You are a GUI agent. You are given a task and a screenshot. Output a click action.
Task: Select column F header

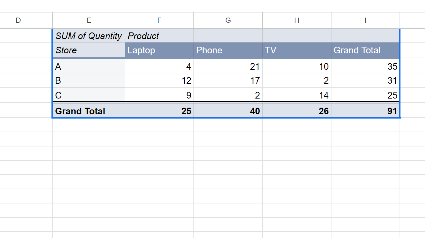[x=159, y=20]
